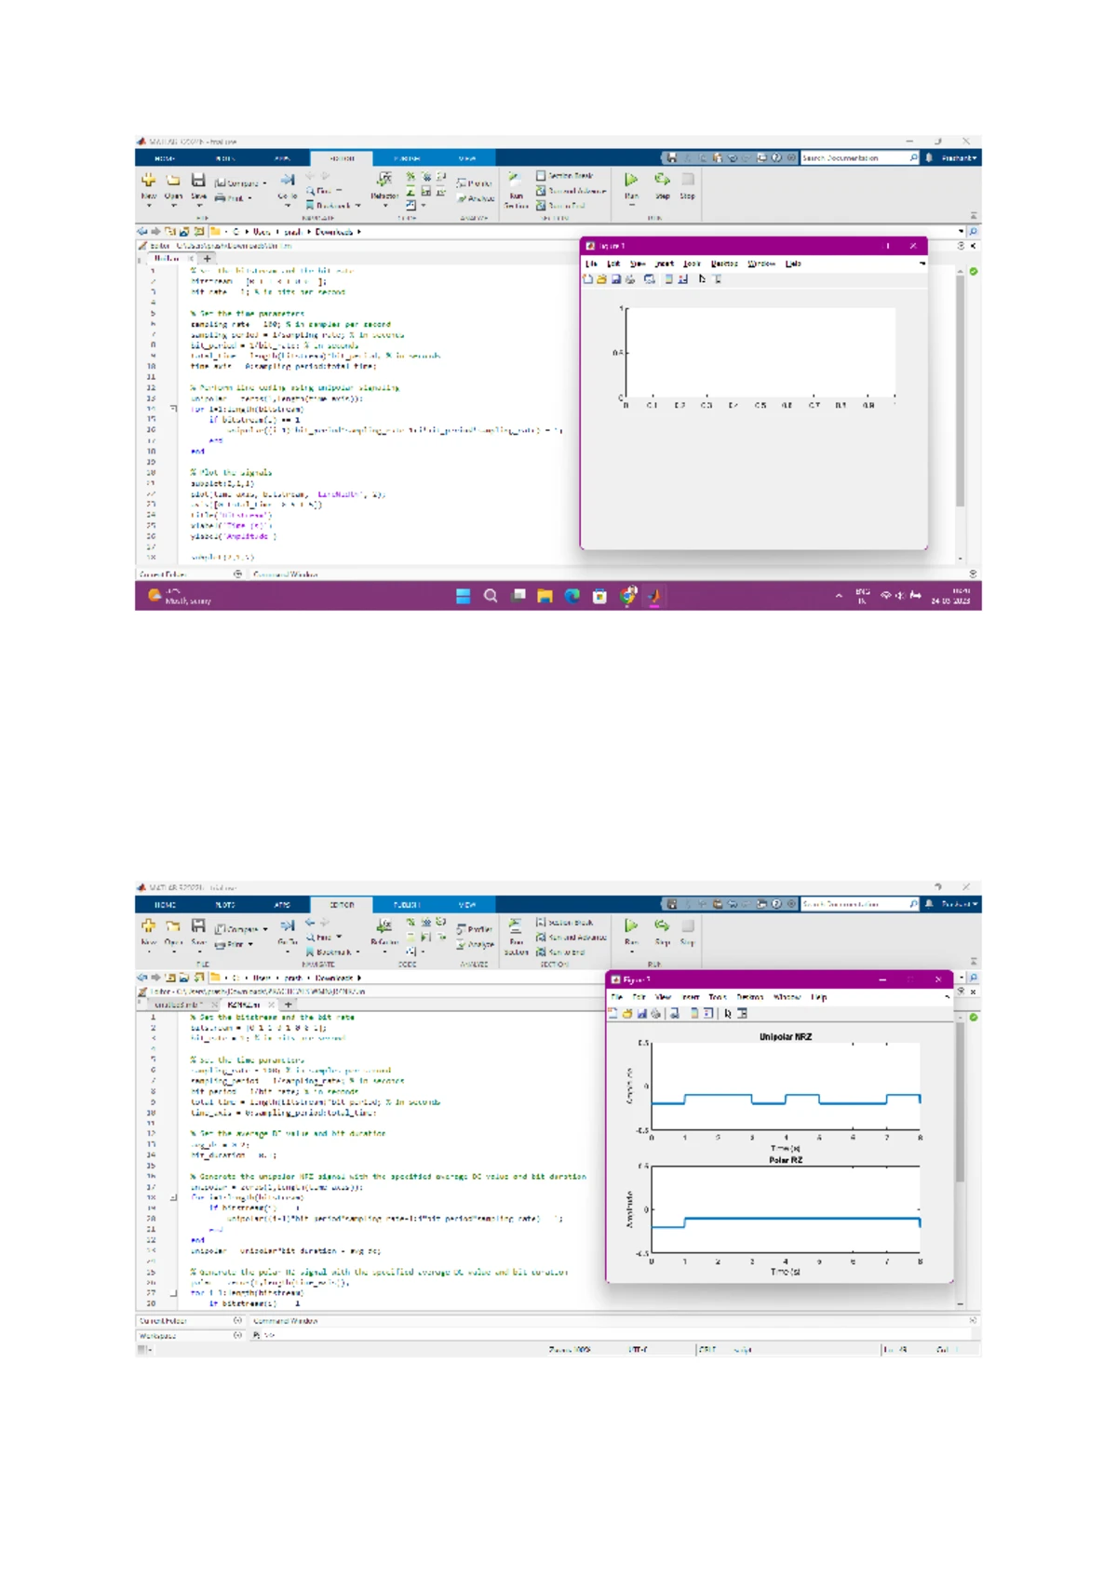The image size is (1117, 1579).
Task: Open Chrome from Windows taskbar
Action: point(627,596)
